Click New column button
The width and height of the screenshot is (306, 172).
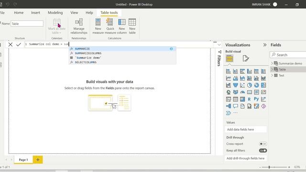[x=122, y=27]
